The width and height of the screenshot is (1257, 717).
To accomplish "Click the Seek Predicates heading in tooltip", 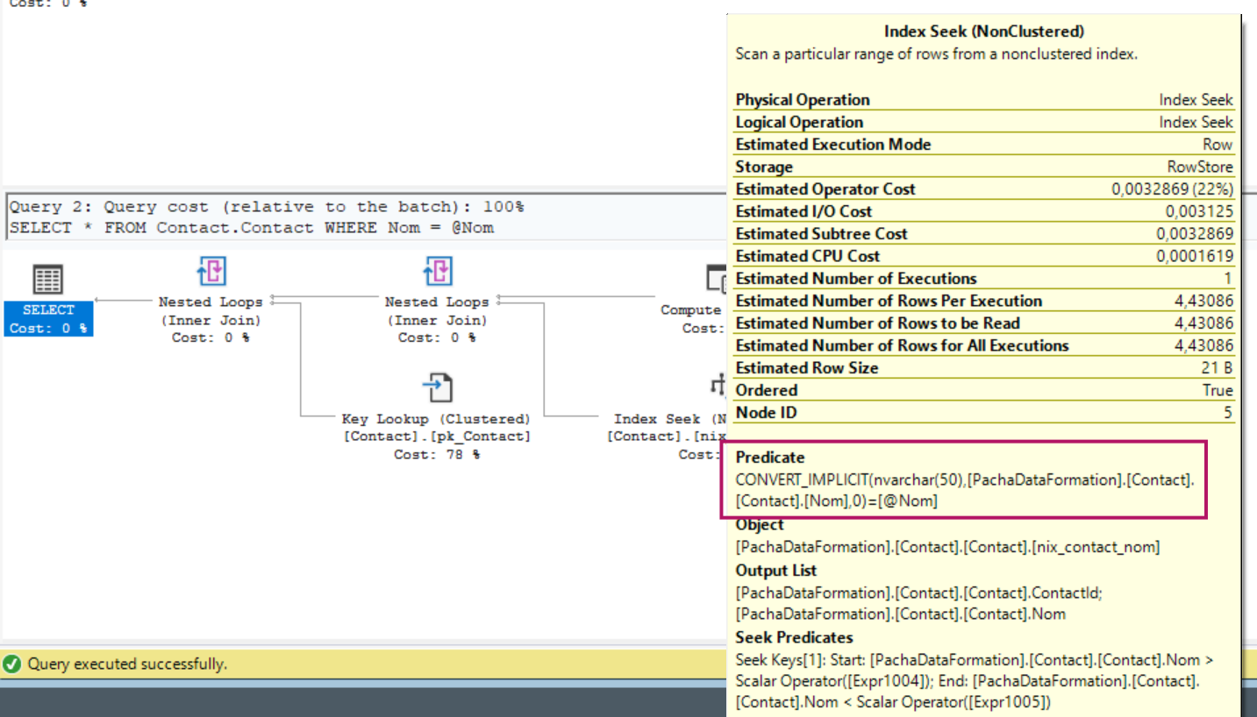I will (794, 637).
